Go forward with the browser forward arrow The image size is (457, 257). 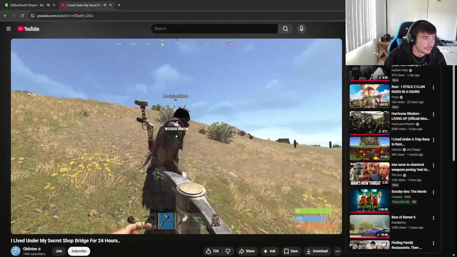pos(14,16)
